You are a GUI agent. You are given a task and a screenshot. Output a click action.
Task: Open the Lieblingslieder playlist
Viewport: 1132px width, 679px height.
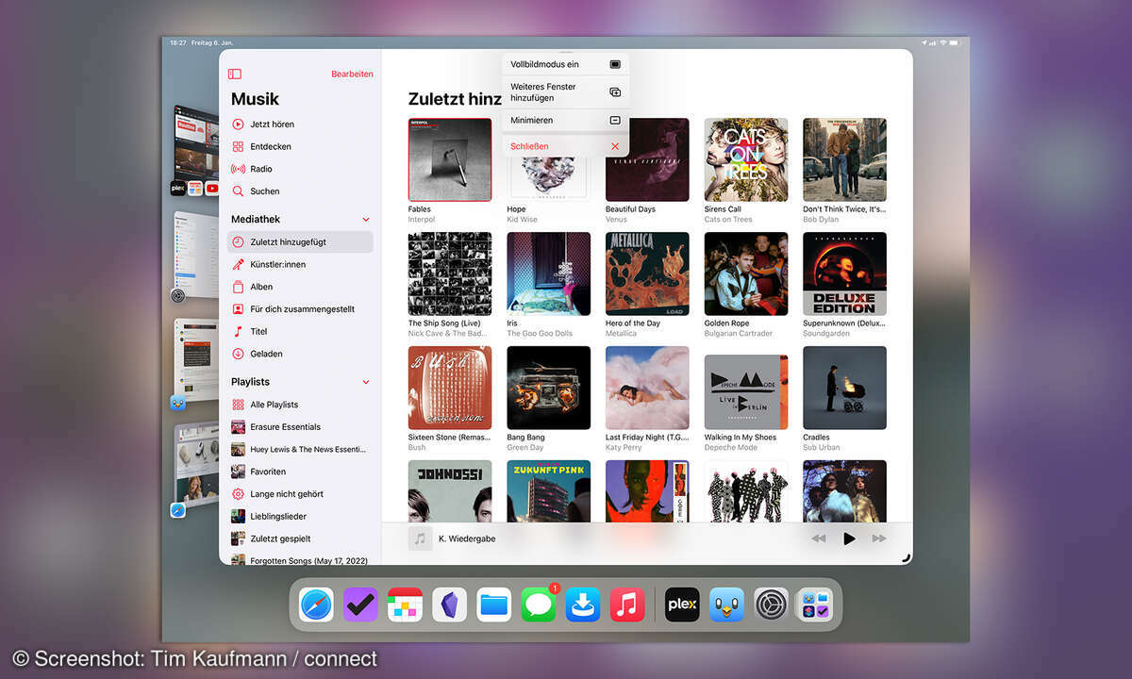pyautogui.click(x=300, y=517)
